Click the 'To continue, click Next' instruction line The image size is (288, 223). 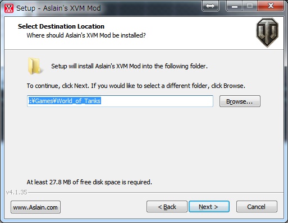136,86
